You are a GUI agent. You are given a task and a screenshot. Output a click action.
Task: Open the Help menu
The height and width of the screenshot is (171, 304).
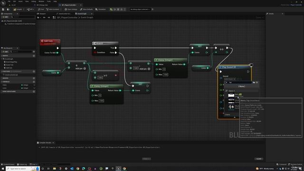pos(55,1)
